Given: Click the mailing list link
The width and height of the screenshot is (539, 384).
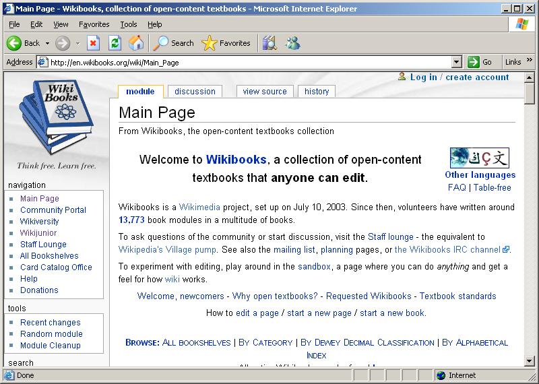Looking at the screenshot, I should pyautogui.click(x=294, y=249).
